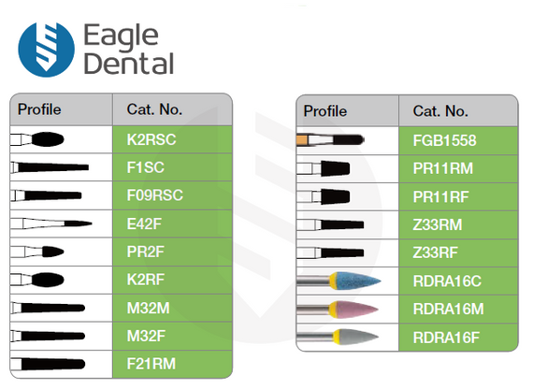Click the pink RDRA16M polisher image
Image resolution: width=533 pixels, height=389 pixels.
pyautogui.click(x=338, y=310)
